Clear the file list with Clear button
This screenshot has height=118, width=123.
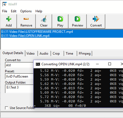coord(44,21)
